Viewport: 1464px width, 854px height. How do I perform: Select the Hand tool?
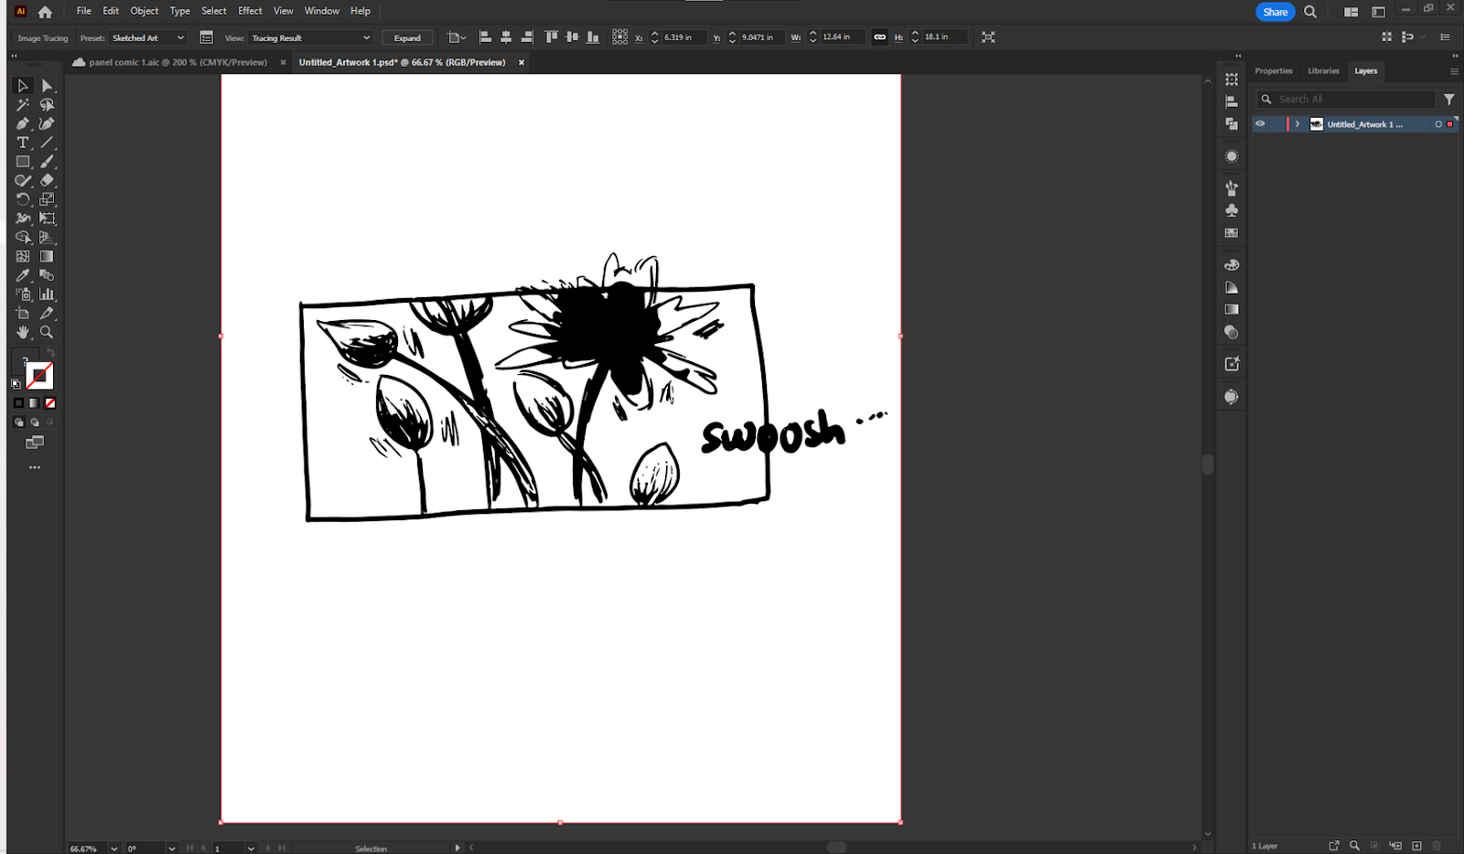pyautogui.click(x=23, y=333)
